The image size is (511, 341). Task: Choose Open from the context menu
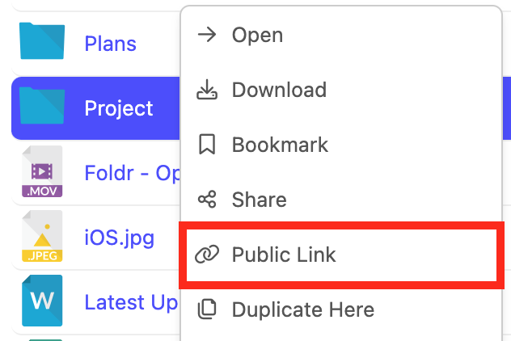pos(257,35)
